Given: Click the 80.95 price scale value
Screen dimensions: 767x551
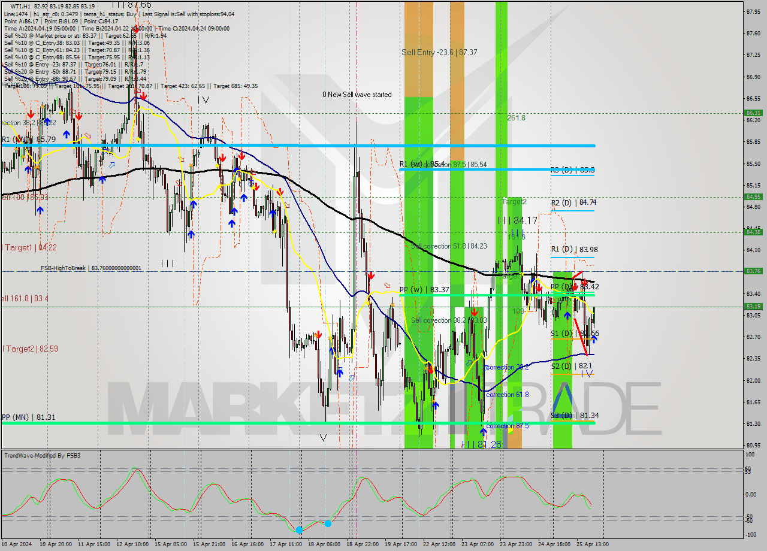Looking at the screenshot, I should coord(753,445).
